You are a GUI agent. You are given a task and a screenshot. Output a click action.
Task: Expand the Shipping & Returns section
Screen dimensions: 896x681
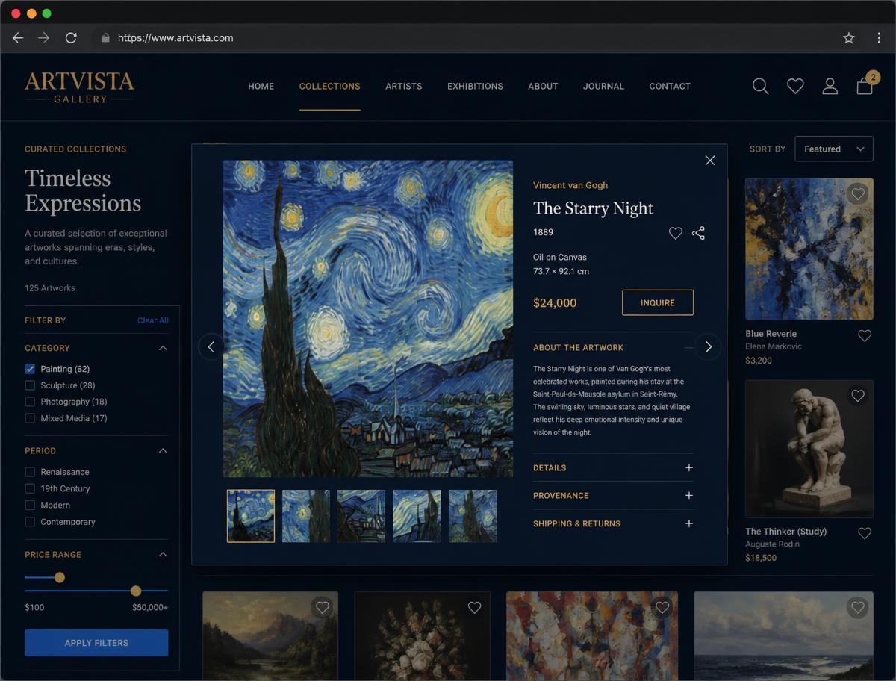(688, 523)
